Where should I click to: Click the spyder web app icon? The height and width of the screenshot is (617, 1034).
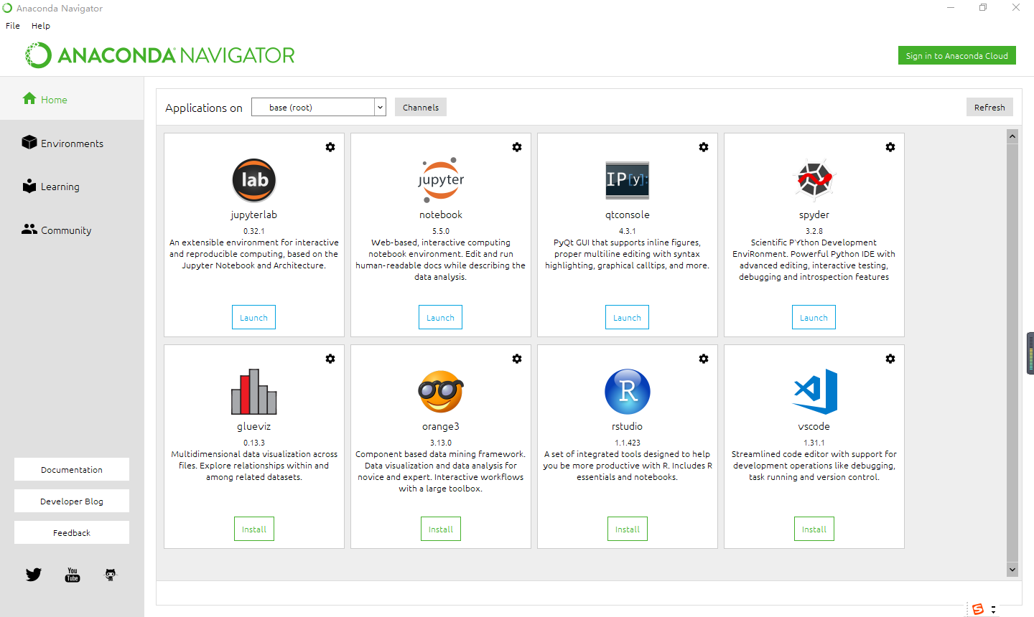tap(814, 179)
